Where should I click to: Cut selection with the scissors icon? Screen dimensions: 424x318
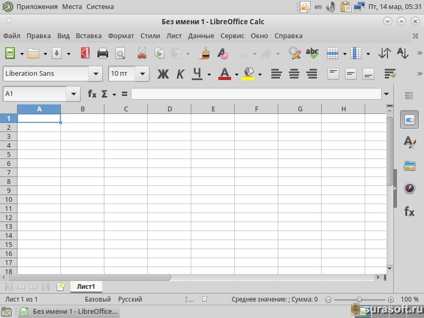[x=142, y=54]
